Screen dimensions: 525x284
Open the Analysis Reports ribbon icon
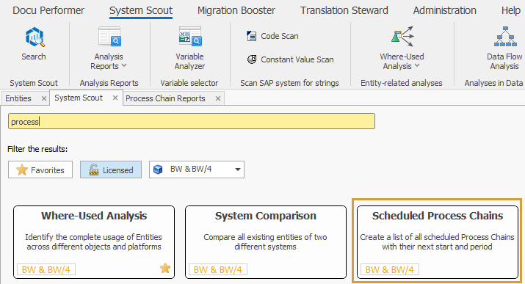[109, 37]
